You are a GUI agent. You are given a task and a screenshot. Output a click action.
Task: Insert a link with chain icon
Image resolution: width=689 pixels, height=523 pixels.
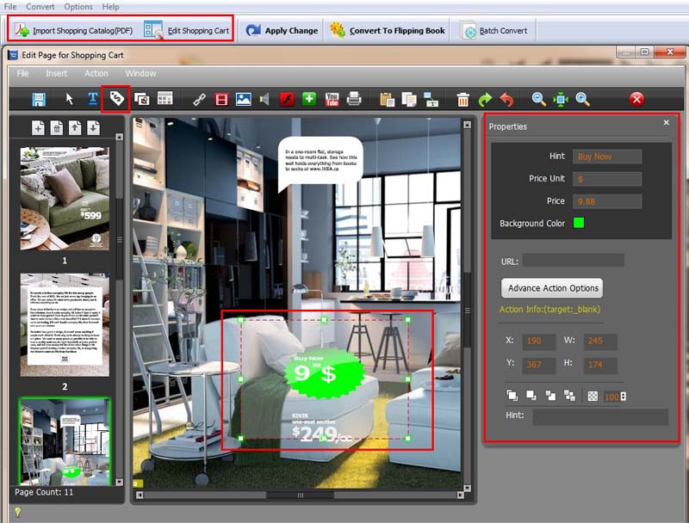pos(199,100)
